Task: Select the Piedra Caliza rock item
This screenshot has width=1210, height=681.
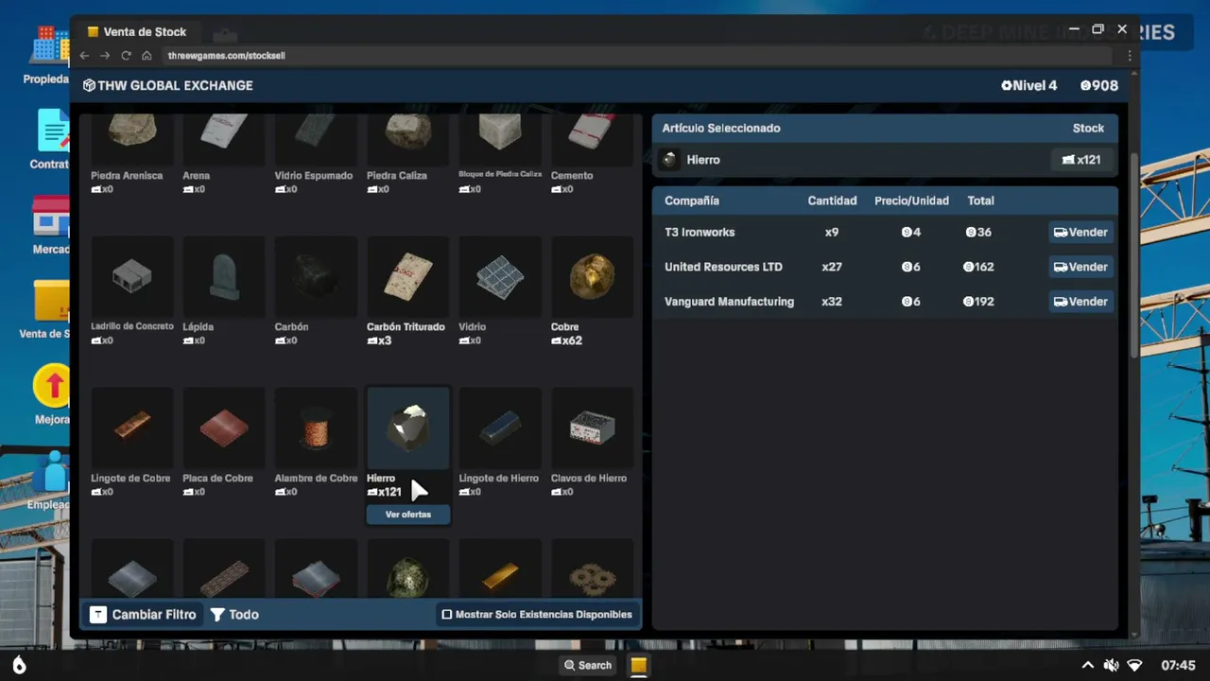Action: pyautogui.click(x=407, y=142)
